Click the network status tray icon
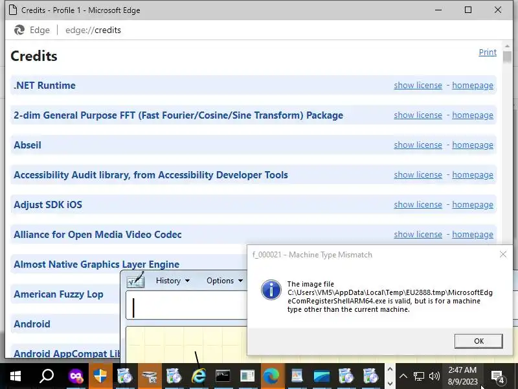 pyautogui.click(x=418, y=376)
